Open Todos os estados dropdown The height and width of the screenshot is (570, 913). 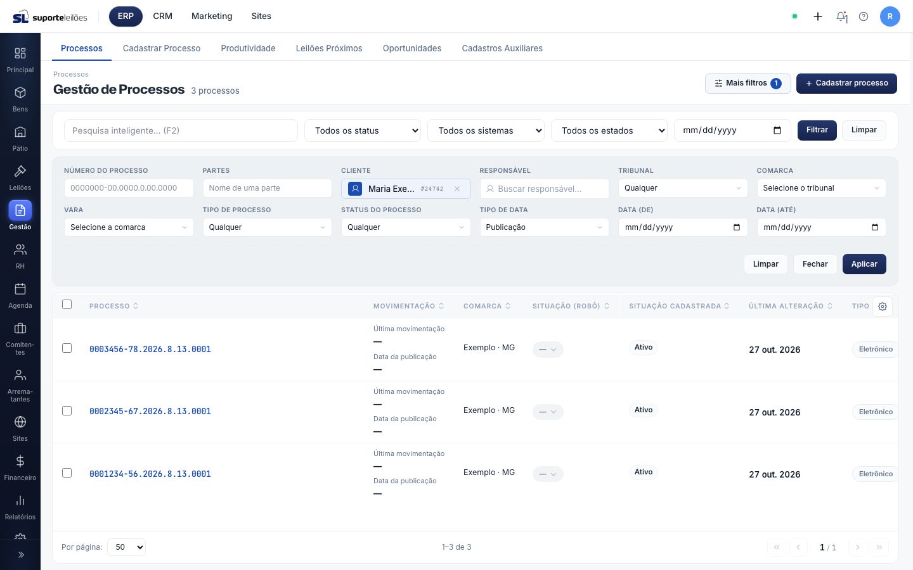point(609,130)
